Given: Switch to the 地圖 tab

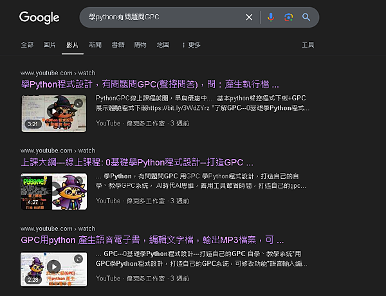Looking at the screenshot, I should pos(163,45).
